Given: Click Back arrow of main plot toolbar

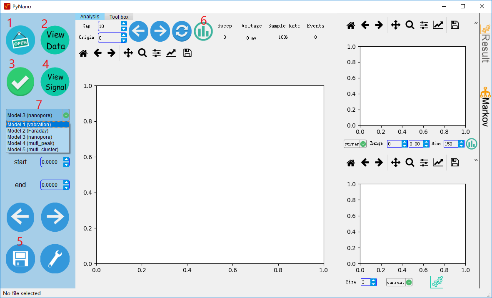Looking at the screenshot, I should click(x=97, y=53).
